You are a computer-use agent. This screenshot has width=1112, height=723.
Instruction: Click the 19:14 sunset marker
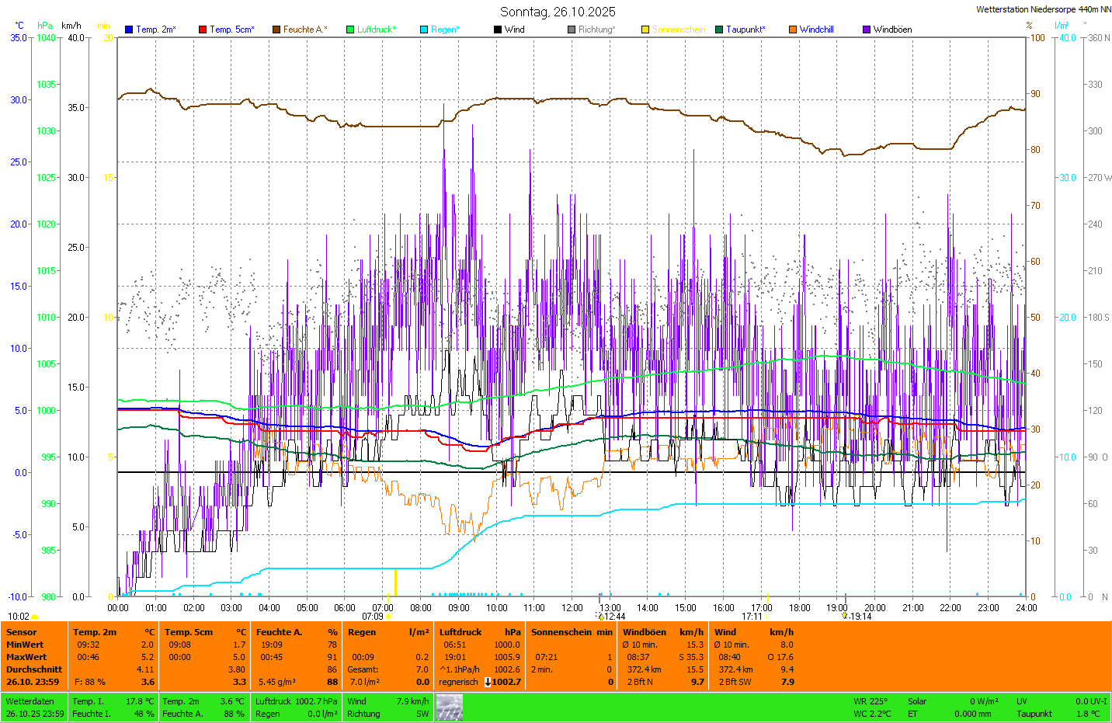[857, 617]
